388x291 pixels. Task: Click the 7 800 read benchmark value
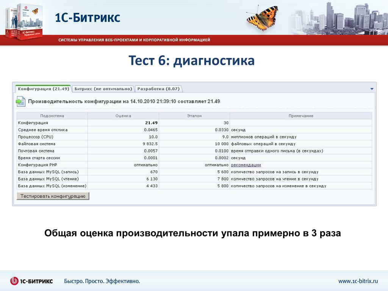tap(223, 179)
